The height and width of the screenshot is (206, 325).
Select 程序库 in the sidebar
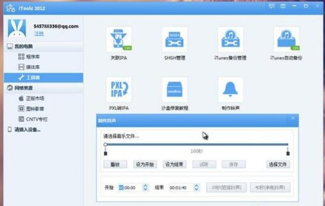click(33, 57)
